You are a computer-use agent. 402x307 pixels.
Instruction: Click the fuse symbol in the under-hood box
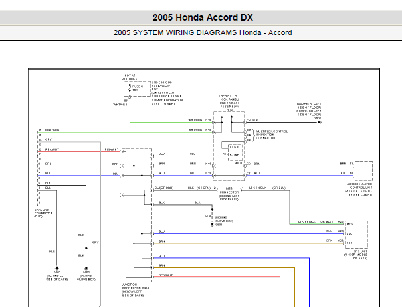[x=130, y=88]
